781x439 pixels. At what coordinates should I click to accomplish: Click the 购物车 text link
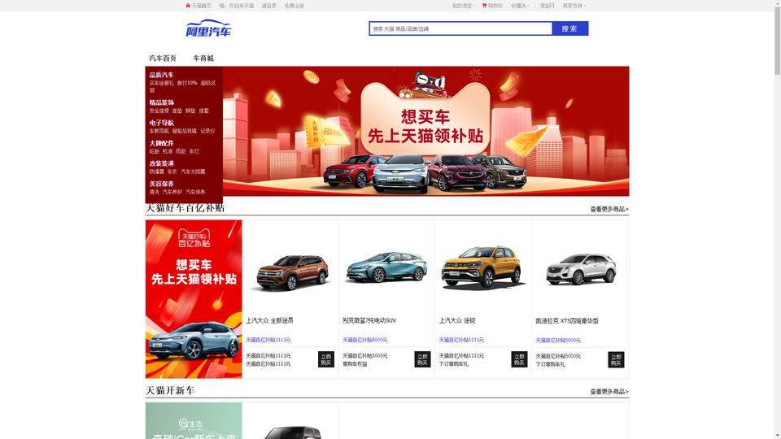(x=495, y=6)
